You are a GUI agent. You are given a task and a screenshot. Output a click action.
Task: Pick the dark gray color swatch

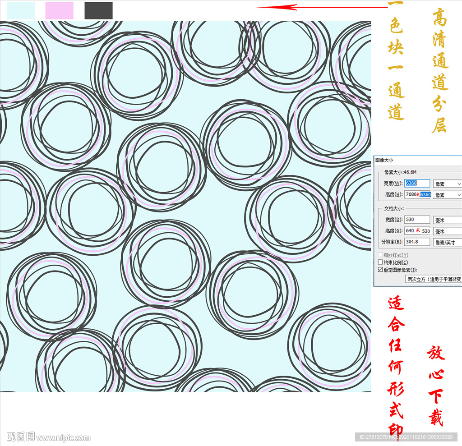98,10
